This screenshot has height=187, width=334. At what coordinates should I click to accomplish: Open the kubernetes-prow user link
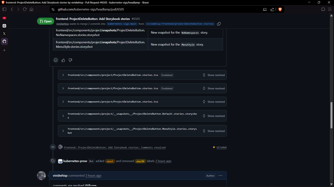(x=75, y=161)
